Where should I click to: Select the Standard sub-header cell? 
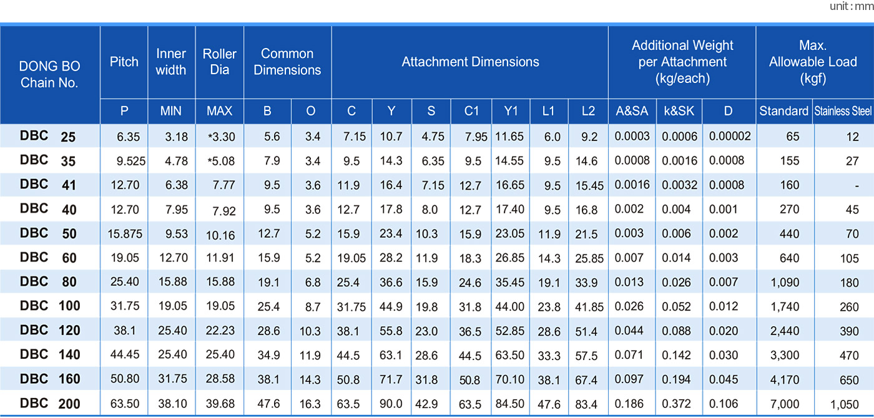click(784, 111)
